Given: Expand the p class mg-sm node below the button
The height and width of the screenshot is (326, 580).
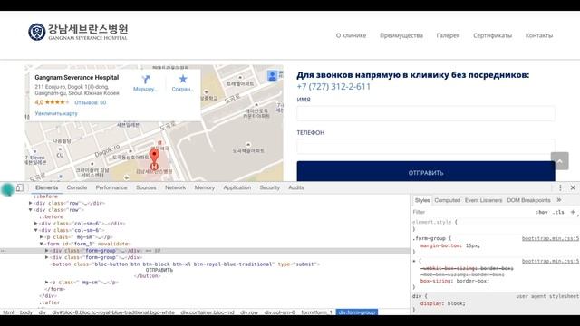Looking at the screenshot, I should pos(47,282).
